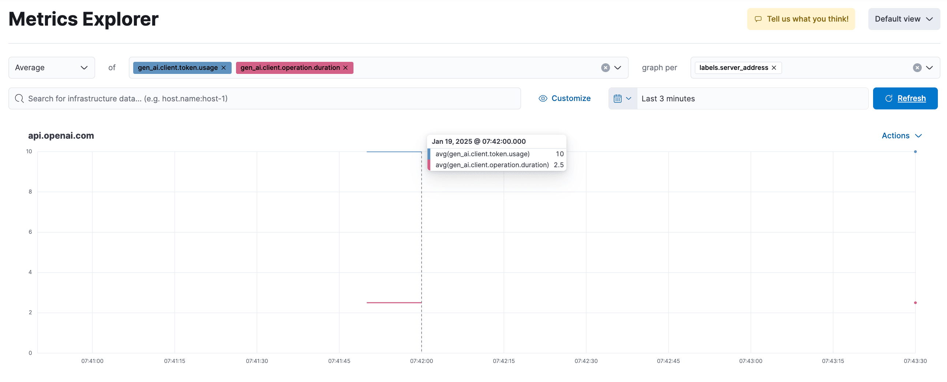Toggle the calendar quick-select chevron
This screenshot has height=382, width=947.
point(629,98)
